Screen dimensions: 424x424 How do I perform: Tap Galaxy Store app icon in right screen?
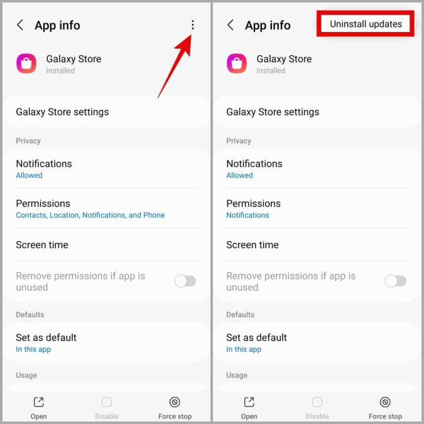(x=237, y=63)
